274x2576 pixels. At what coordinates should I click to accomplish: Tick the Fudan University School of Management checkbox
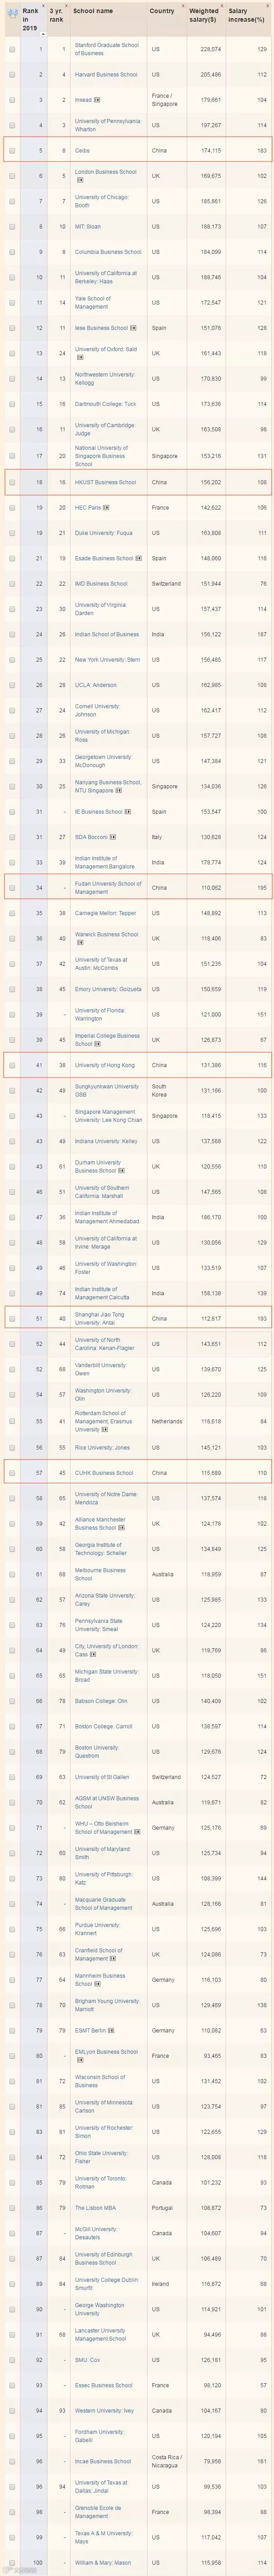point(12,888)
